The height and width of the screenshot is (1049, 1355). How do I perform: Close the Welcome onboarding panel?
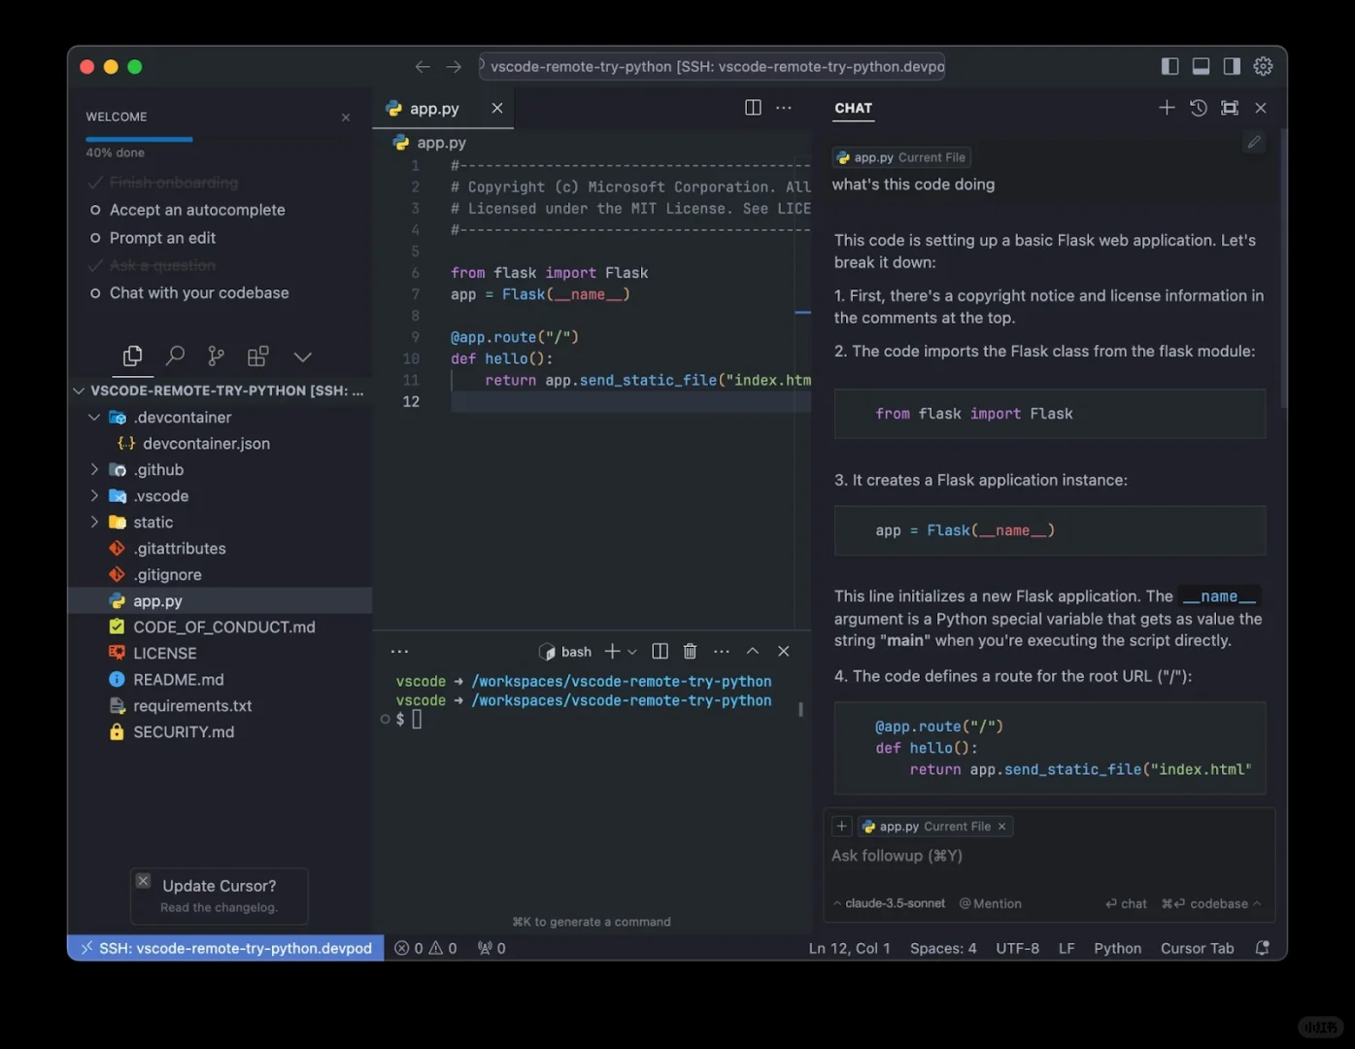[346, 118]
